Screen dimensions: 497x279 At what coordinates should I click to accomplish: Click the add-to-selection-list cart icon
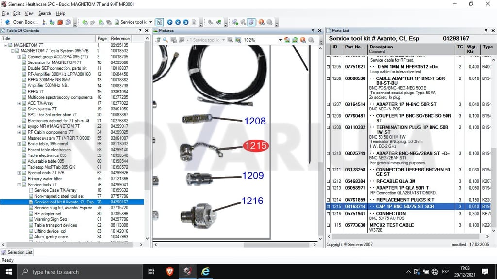pos(235,22)
